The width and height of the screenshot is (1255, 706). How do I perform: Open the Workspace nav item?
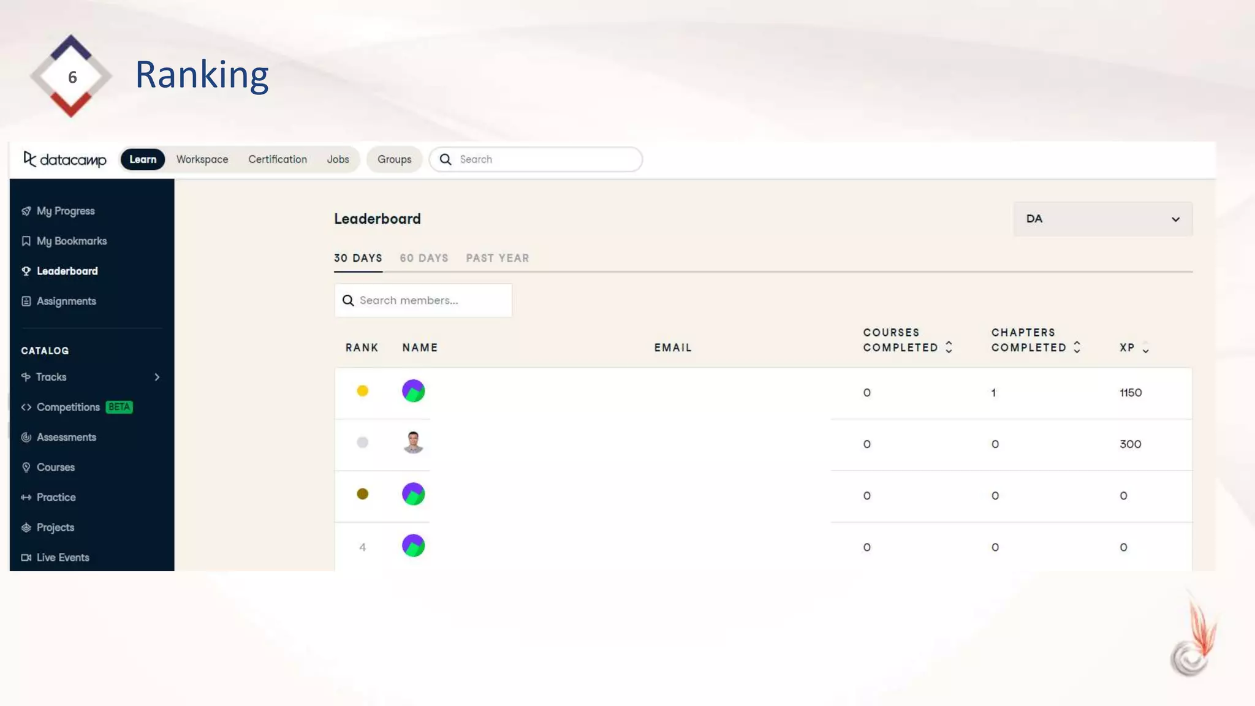point(202,159)
